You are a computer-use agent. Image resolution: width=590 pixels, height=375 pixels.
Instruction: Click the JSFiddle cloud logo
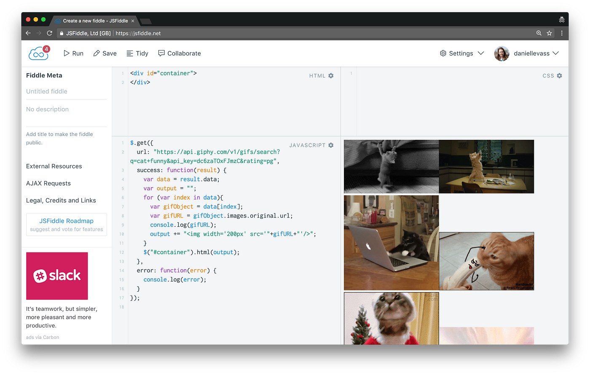(38, 53)
